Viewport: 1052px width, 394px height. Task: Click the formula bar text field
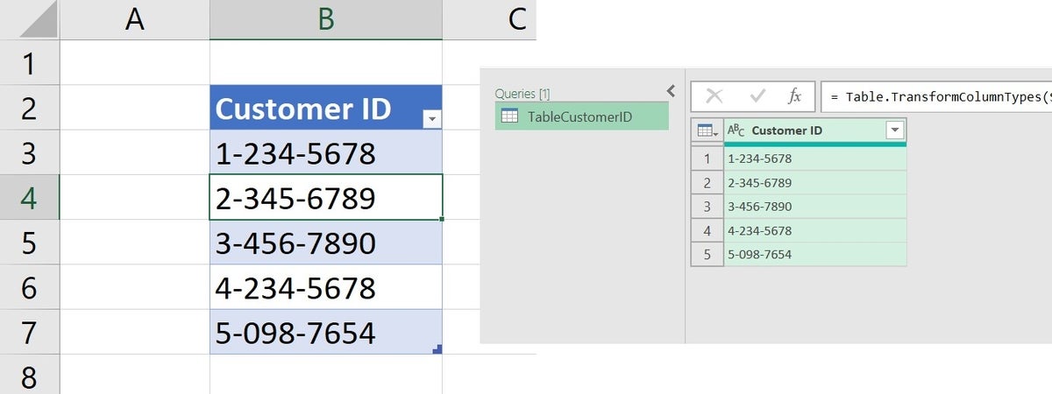[935, 97]
